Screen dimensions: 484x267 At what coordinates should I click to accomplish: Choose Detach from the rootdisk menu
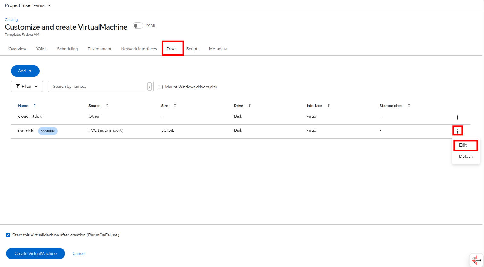click(x=466, y=157)
